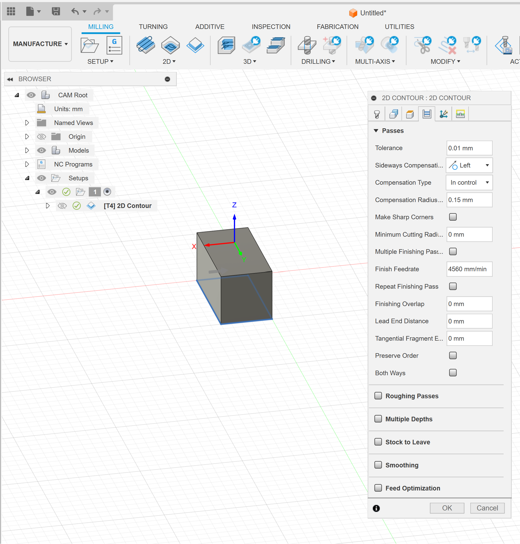Confirm the dialog with OK
This screenshot has height=544, width=520.
click(447, 508)
